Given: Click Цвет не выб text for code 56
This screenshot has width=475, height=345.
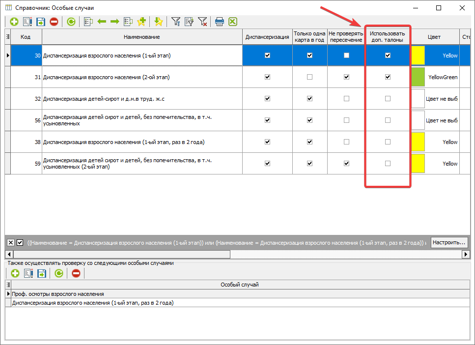Looking at the screenshot, I should pos(442,120).
